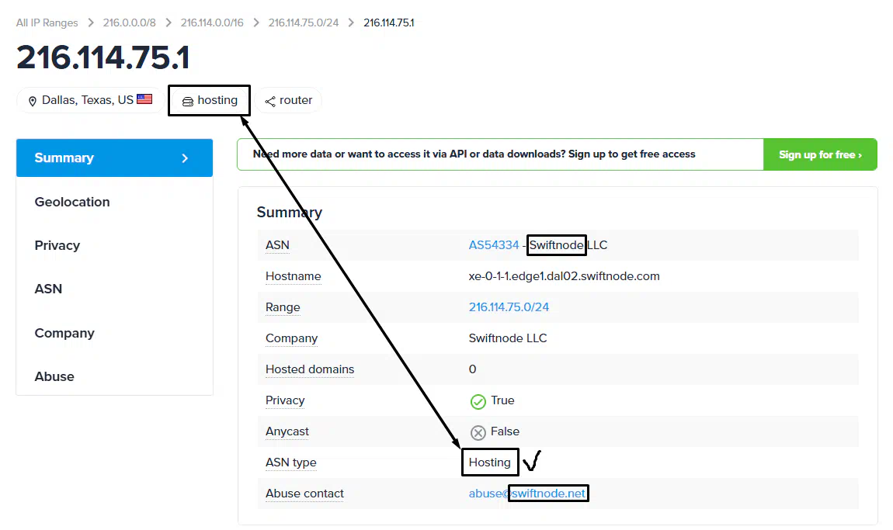The image size is (893, 530).
Task: Open the 216.0.0.0/8 breadcrumb link
Action: [x=129, y=23]
